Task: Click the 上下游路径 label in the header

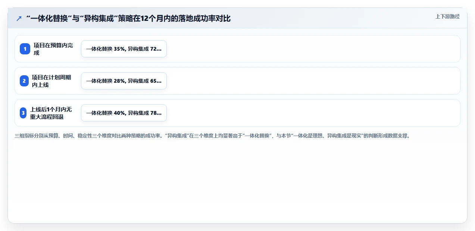Action: [x=447, y=16]
